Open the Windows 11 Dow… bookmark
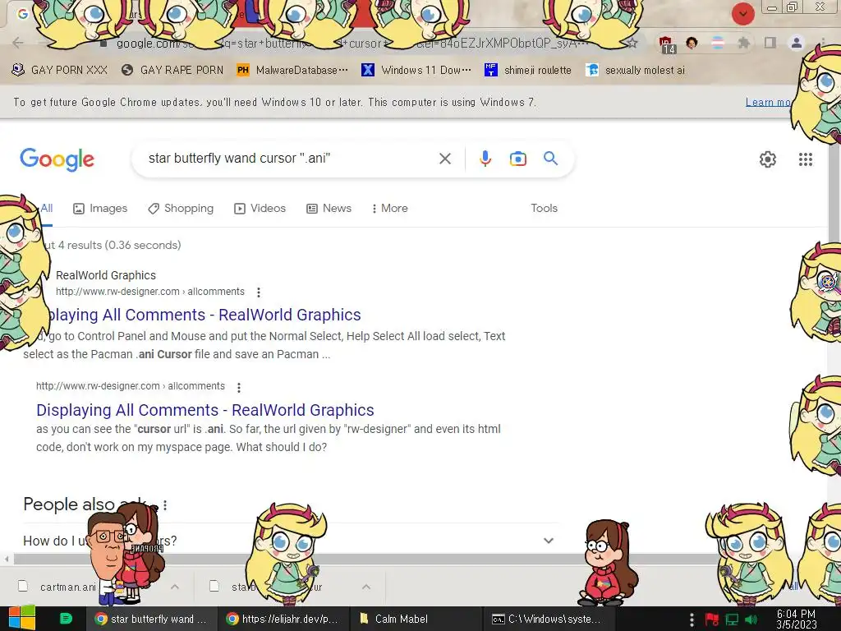Image resolution: width=841 pixels, height=631 pixels. pos(416,71)
